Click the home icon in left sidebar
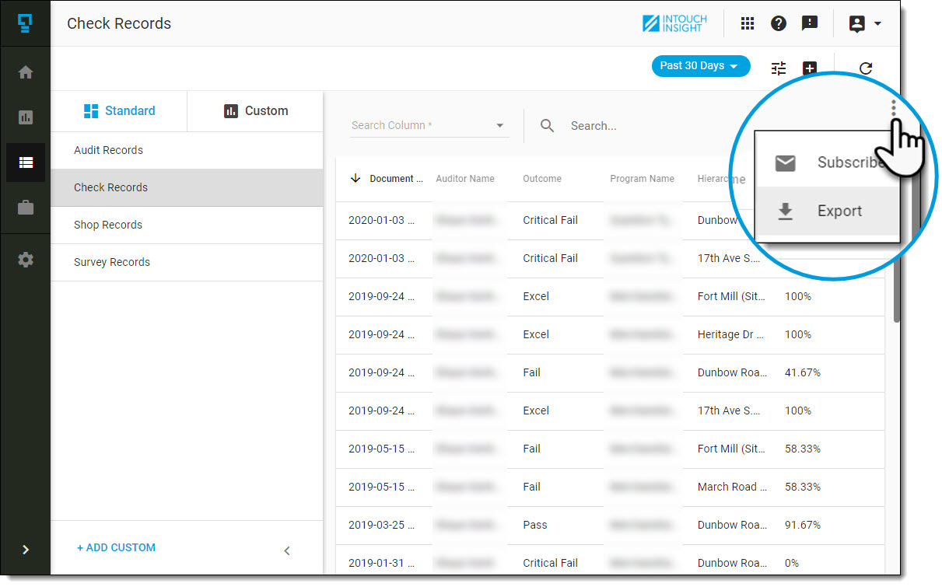Screen dimensions: 942x587 click(x=26, y=72)
